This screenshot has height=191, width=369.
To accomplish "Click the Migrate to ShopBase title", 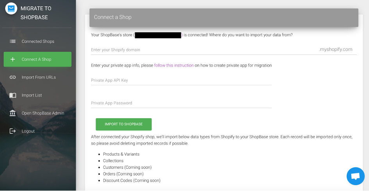I will point(36,13).
